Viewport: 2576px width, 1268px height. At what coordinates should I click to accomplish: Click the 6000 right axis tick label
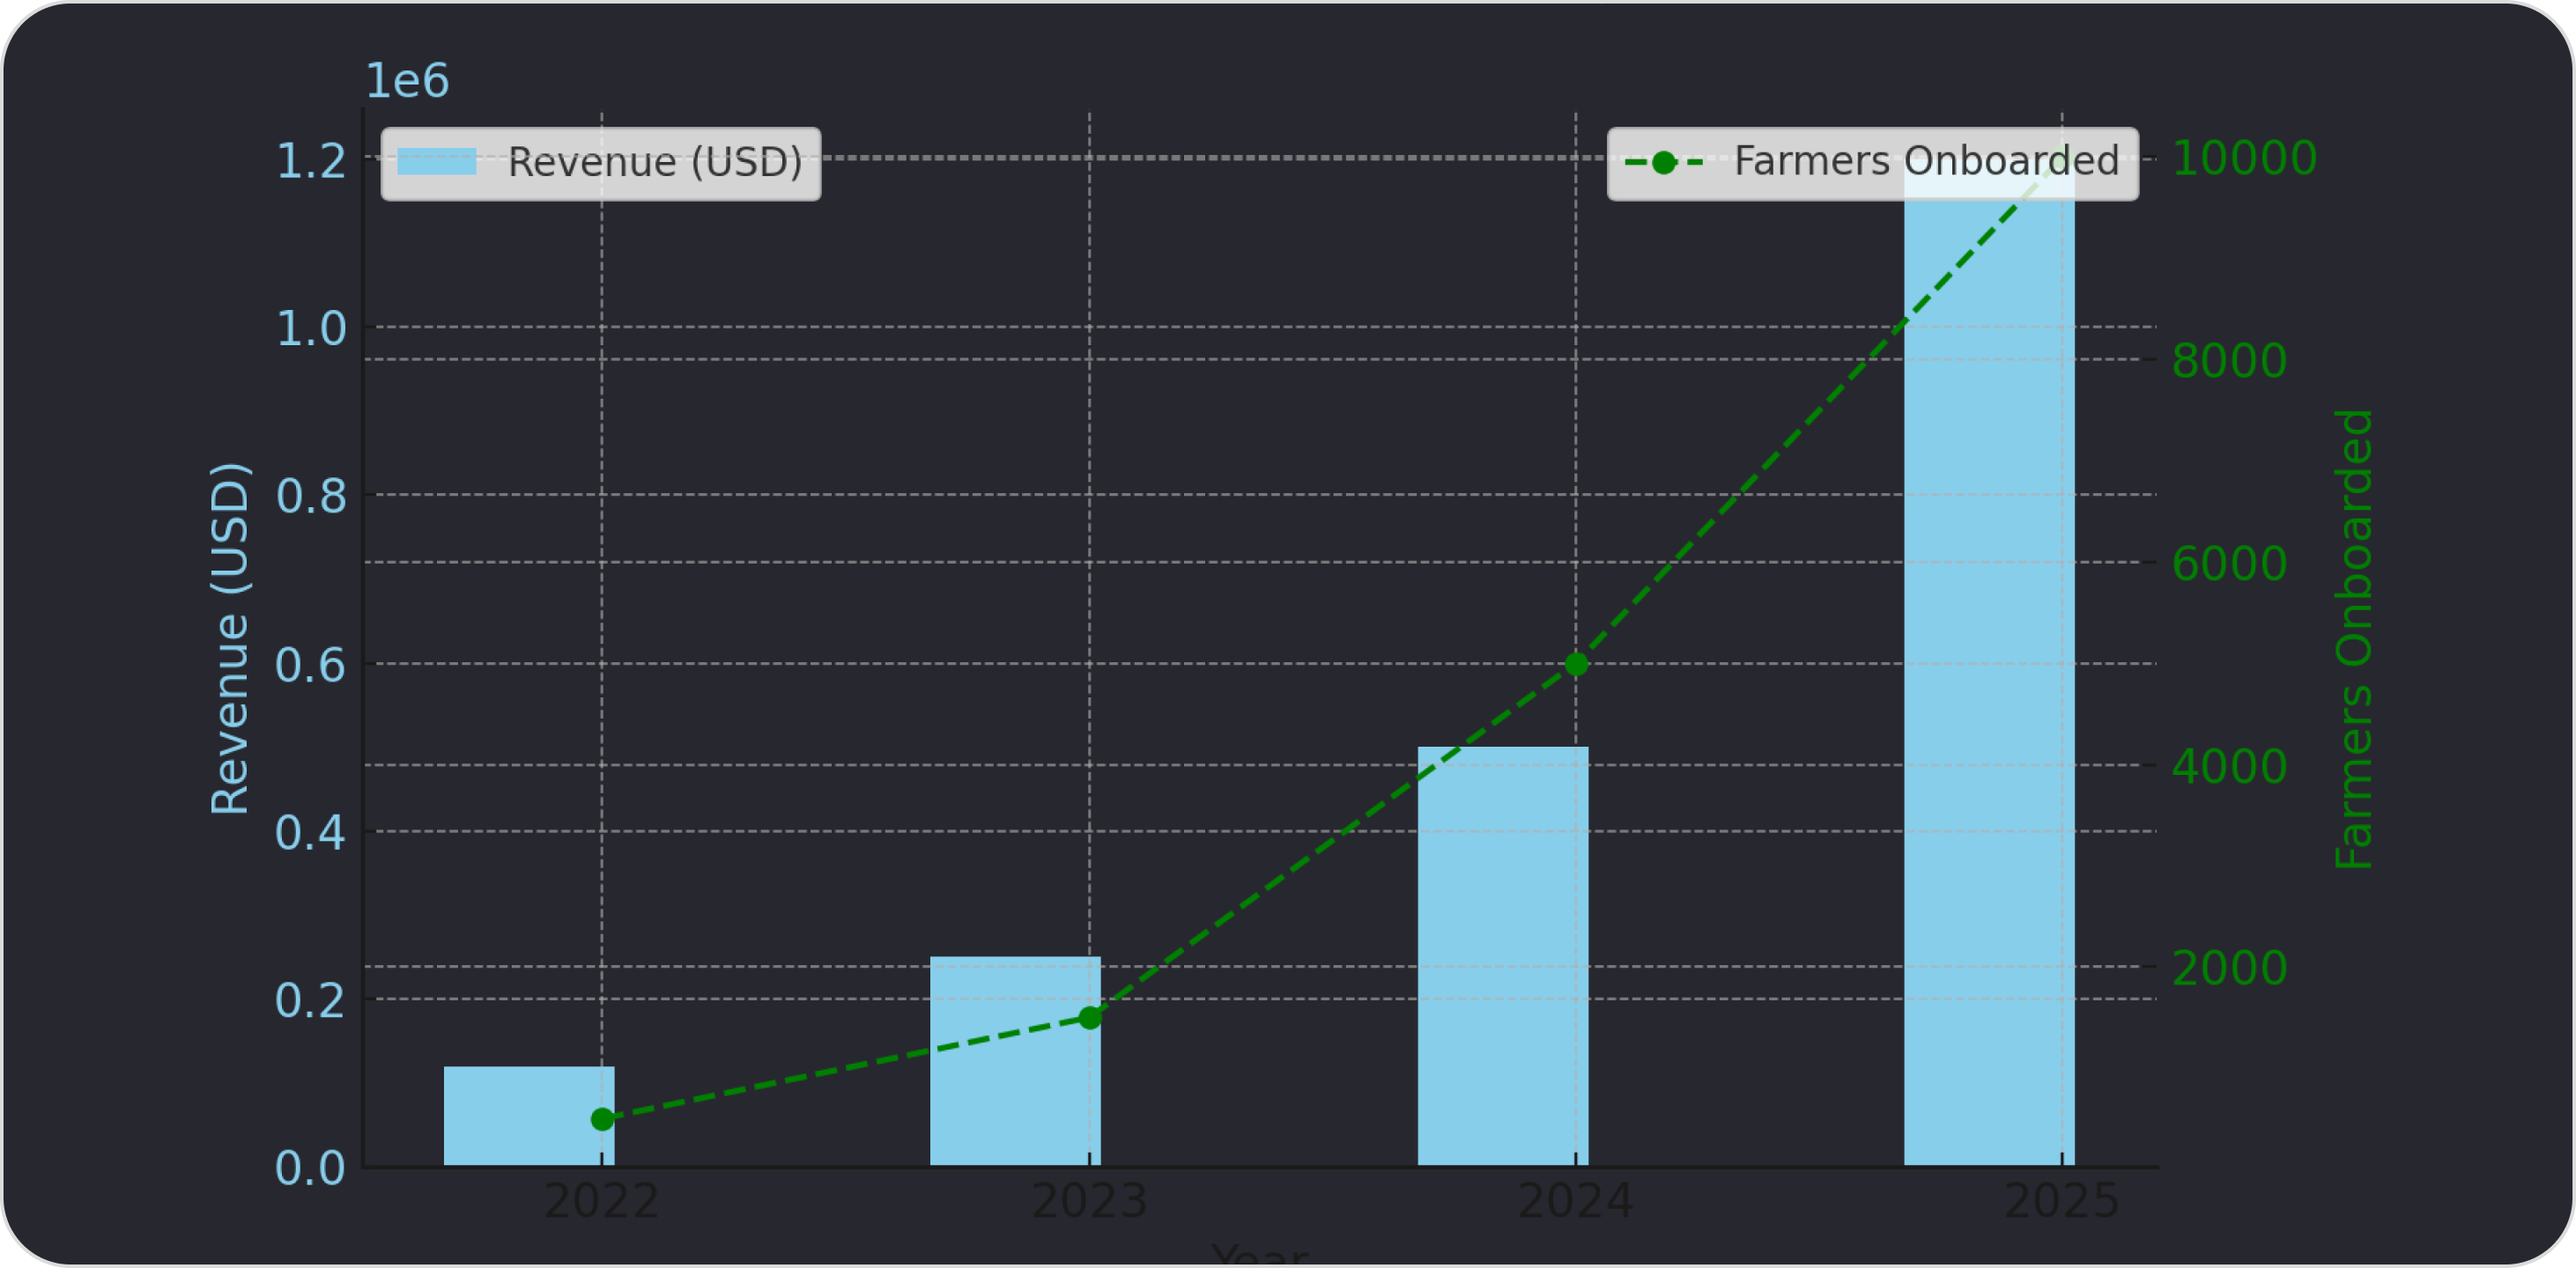(2229, 564)
